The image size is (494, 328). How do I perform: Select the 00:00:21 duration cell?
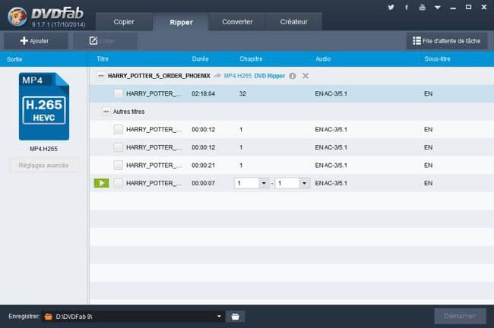pyautogui.click(x=203, y=166)
